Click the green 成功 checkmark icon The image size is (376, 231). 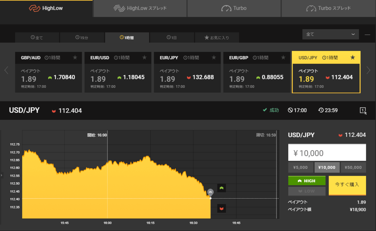[265, 110]
